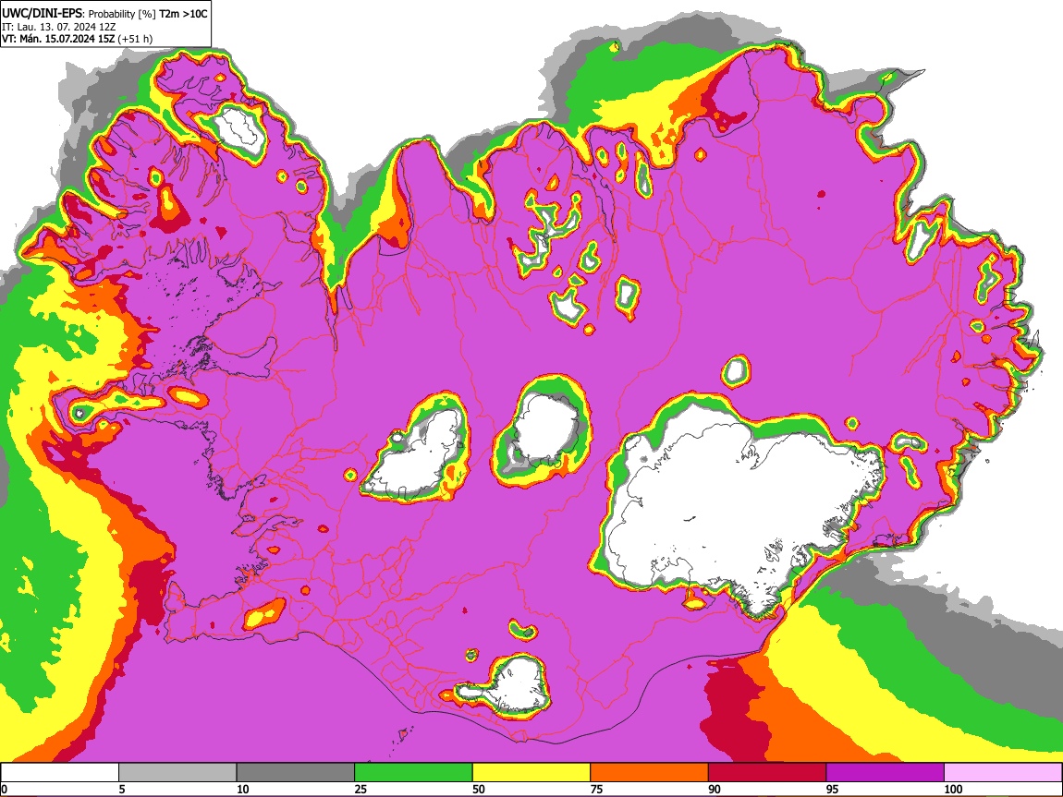Click the light pink legend band after 100
1063x797 pixels.
[1003, 773]
